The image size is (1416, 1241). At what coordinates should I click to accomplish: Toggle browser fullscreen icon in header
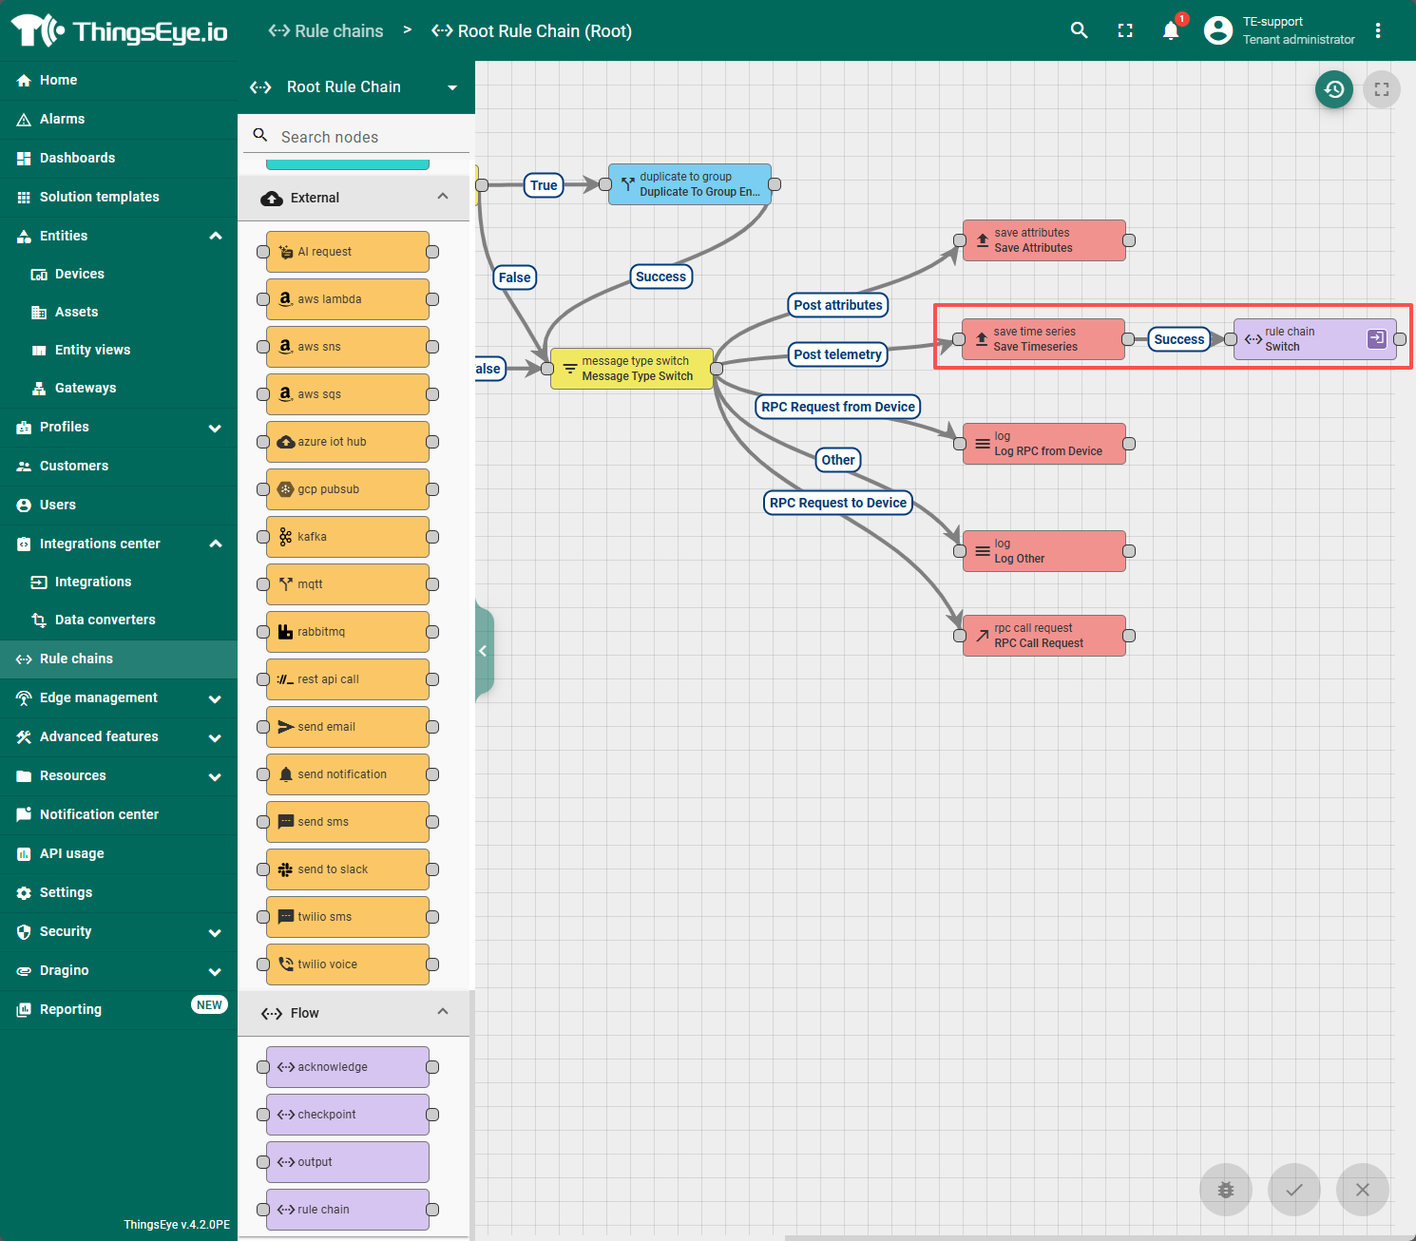click(x=1125, y=30)
